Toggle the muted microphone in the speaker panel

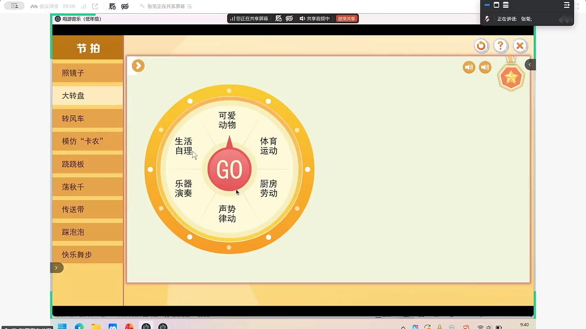pyautogui.click(x=488, y=19)
